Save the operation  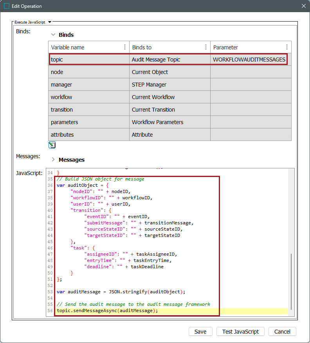coord(200,332)
